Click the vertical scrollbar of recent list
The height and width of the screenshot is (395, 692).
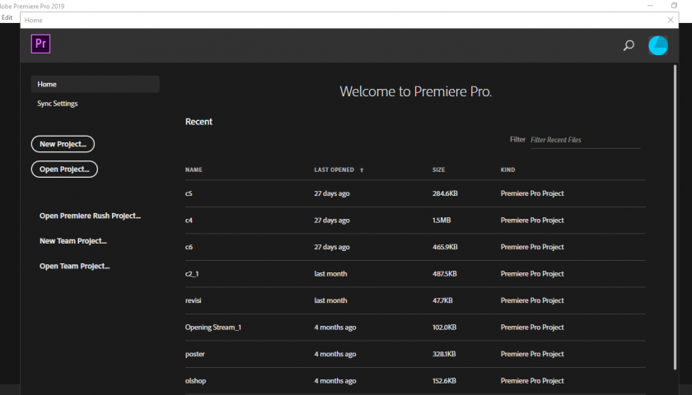click(675, 217)
